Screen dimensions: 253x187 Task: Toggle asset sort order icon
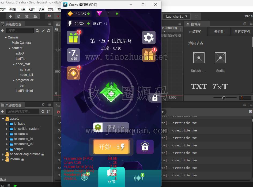click(x=48, y=112)
